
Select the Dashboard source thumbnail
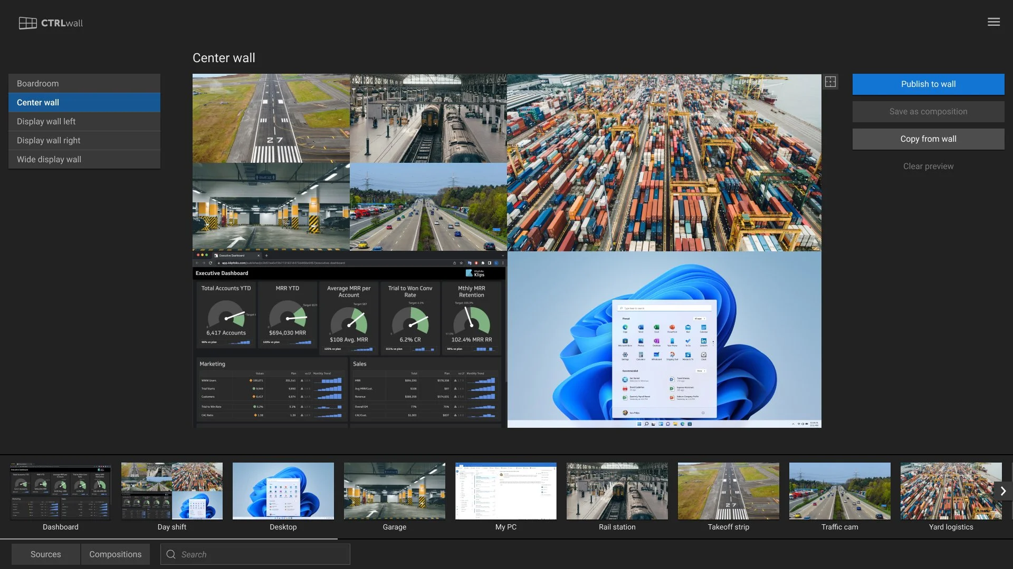(61, 491)
